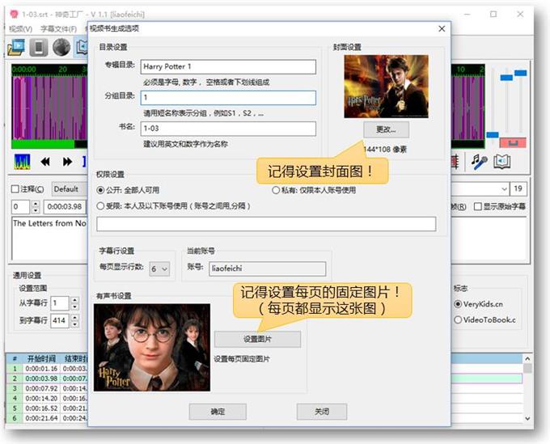Click the purple audio waveform display
The height and width of the screenshot is (444, 550).
click(49, 108)
